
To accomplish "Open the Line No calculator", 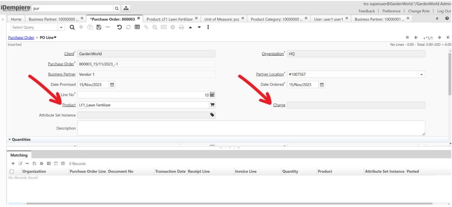I will (212, 95).
